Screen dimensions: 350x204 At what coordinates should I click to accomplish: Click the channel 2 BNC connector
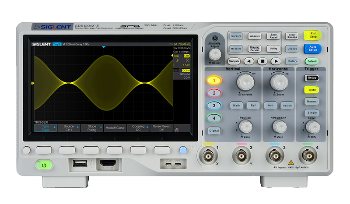(241, 156)
